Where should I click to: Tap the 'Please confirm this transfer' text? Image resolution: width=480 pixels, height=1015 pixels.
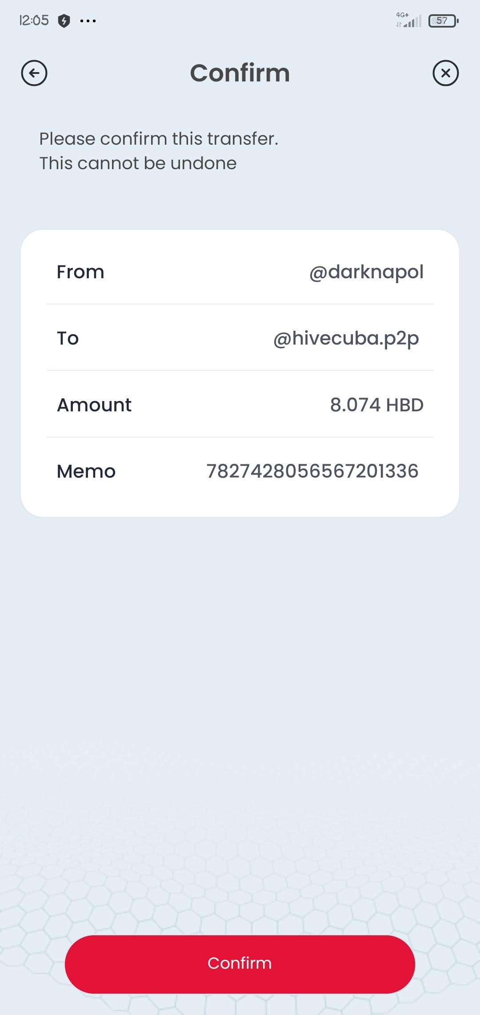159,139
